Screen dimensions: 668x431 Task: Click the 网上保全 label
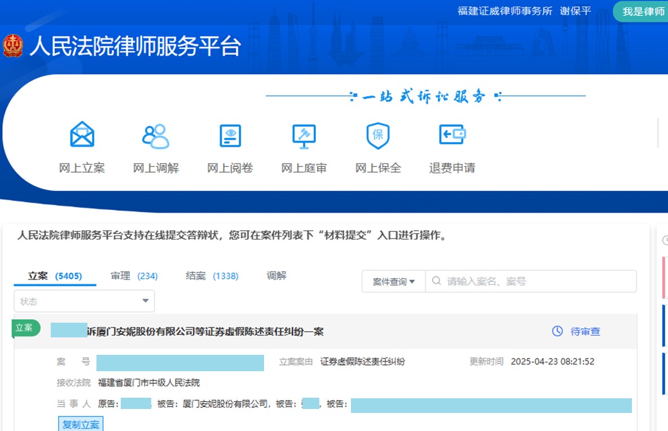pos(378,168)
